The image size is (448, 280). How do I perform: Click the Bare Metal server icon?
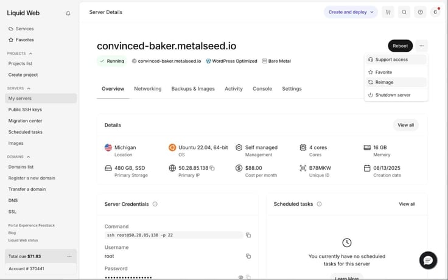pyautogui.click(x=265, y=61)
